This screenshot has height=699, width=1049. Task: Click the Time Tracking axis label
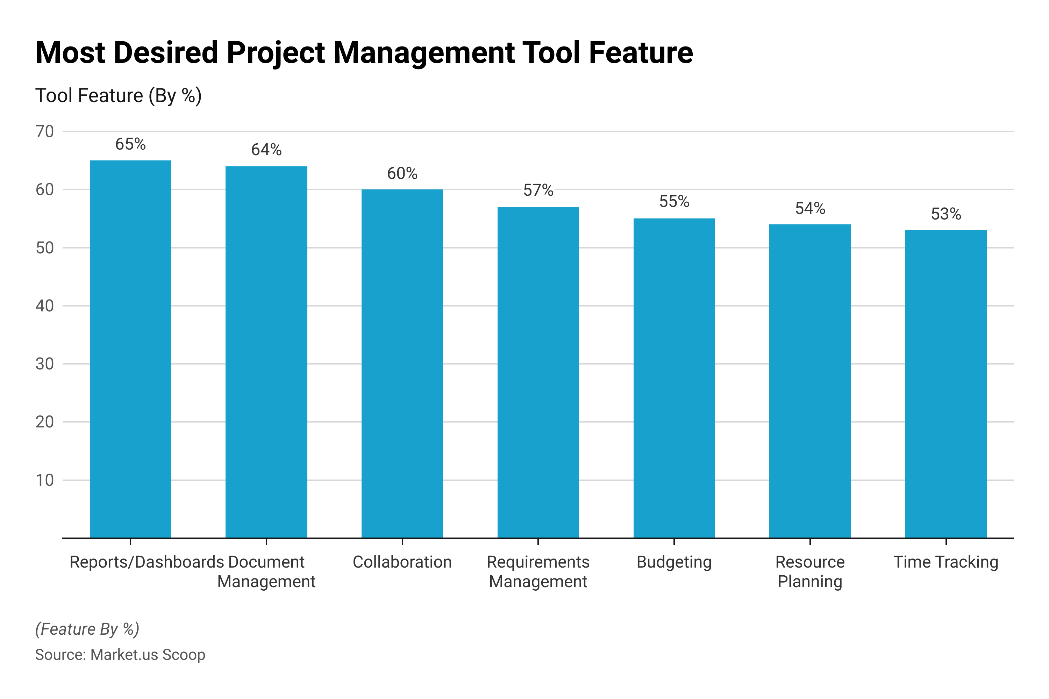[x=945, y=562]
